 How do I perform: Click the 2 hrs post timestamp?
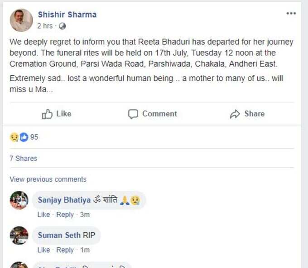pos(45,26)
